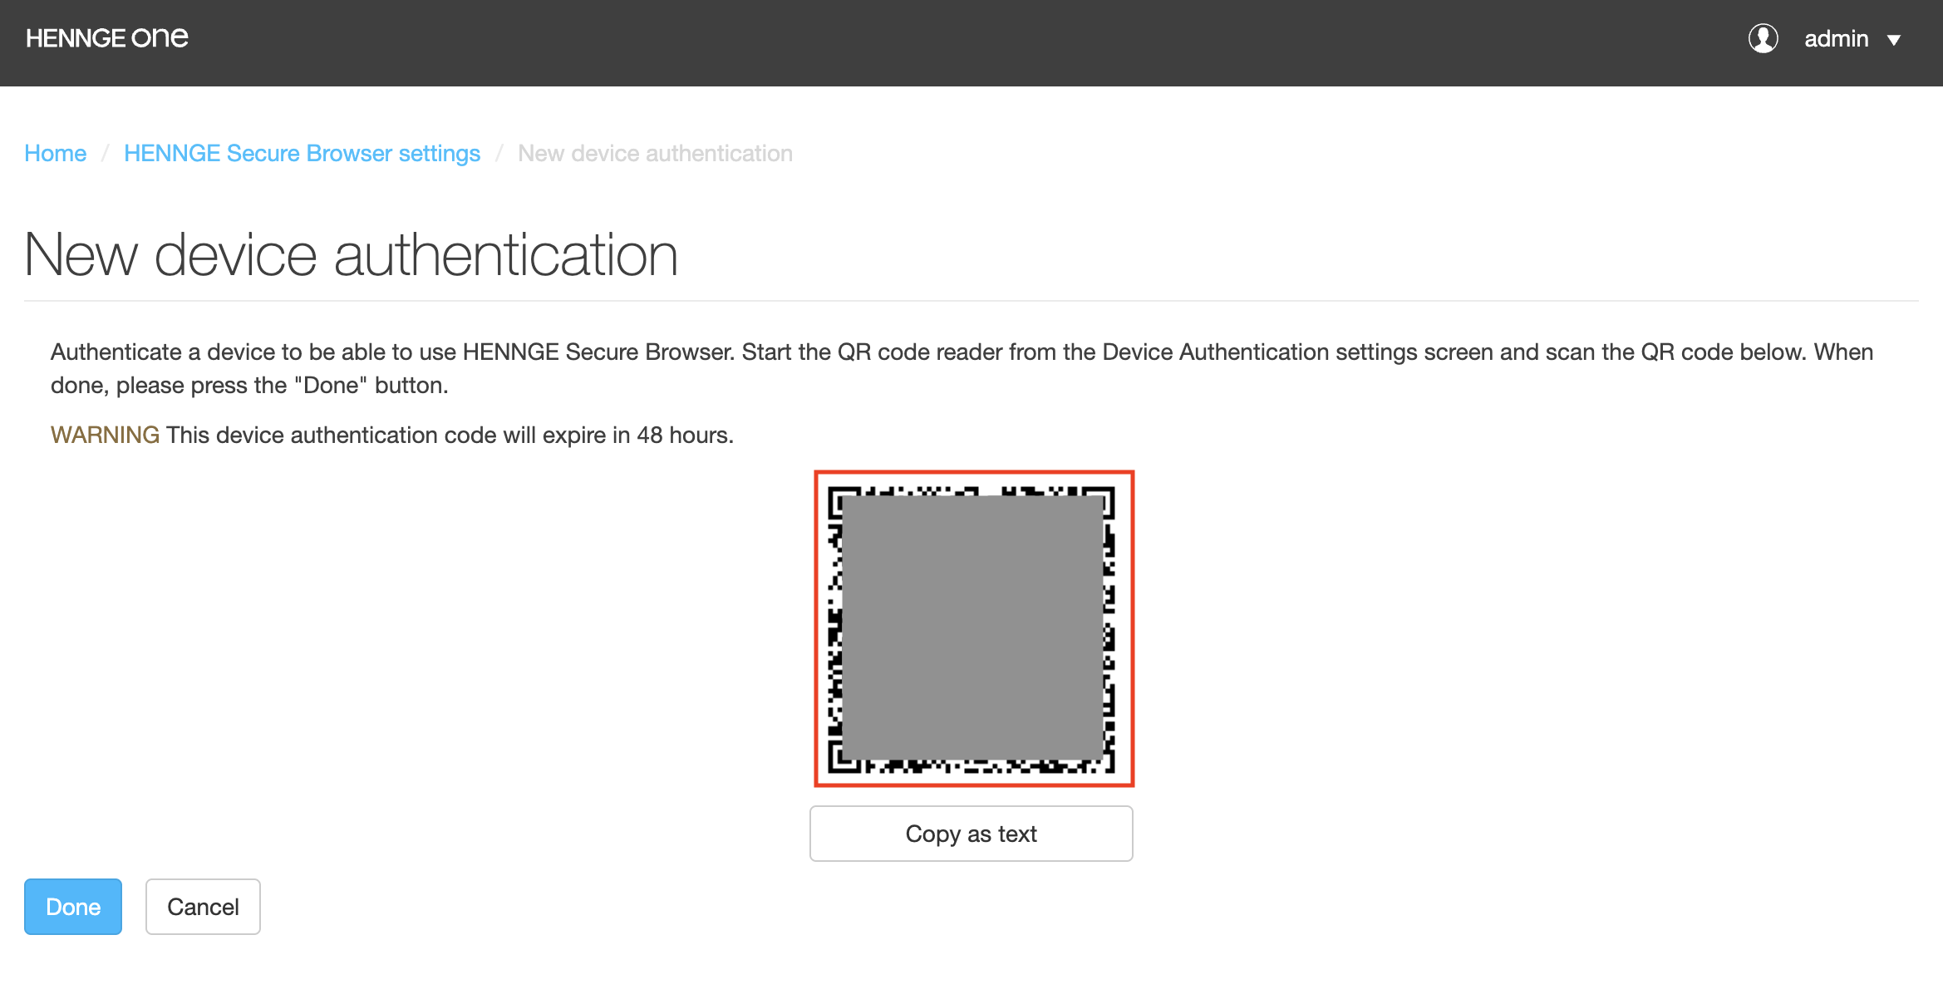
Task: Confirm with the Done button
Action: click(x=73, y=907)
